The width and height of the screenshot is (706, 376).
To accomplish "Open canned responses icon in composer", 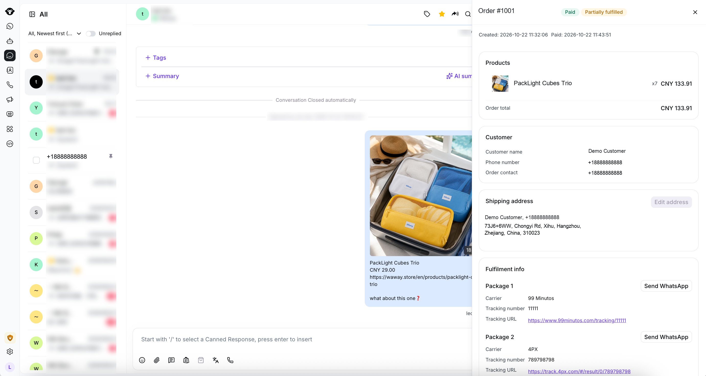I will click(171, 360).
